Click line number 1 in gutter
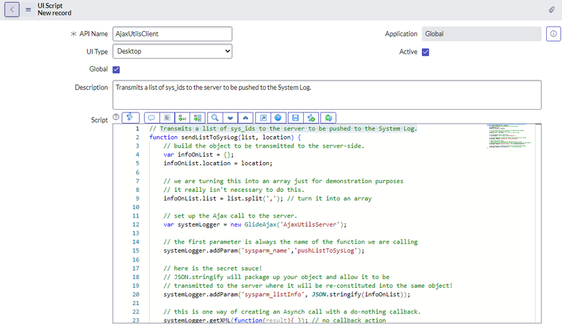The image size is (562, 330). point(137,128)
